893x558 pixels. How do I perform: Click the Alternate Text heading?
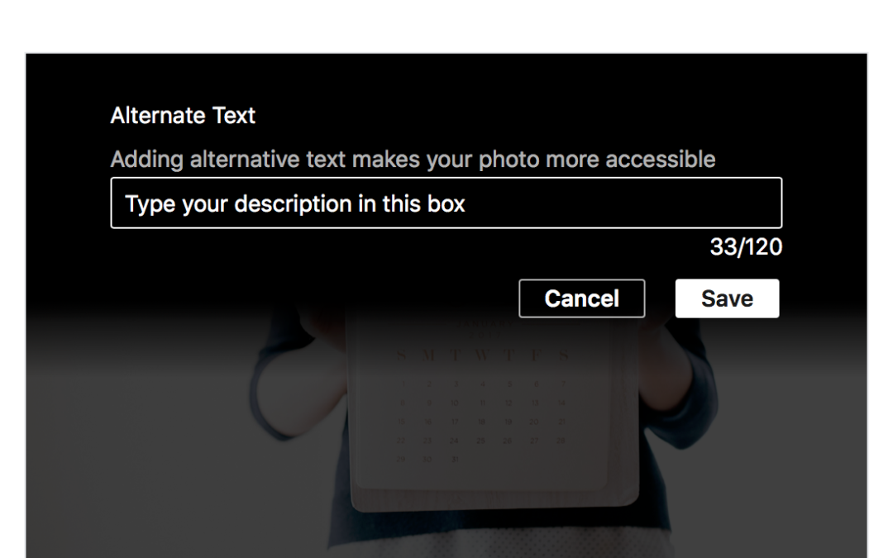point(183,116)
